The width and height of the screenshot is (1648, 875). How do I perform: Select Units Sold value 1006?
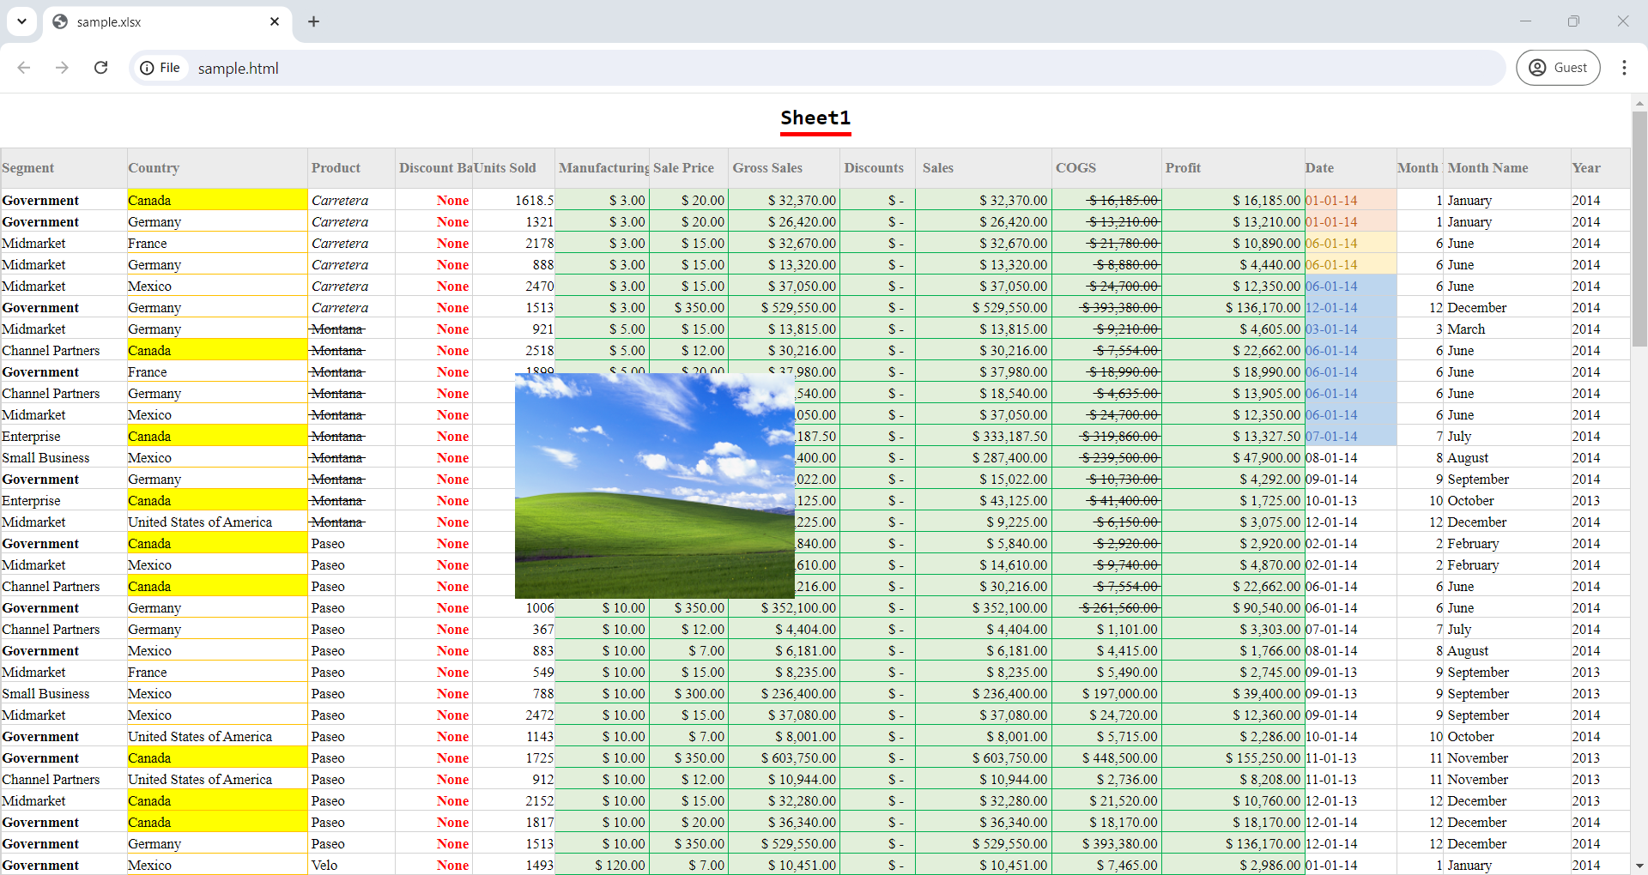pos(513,607)
